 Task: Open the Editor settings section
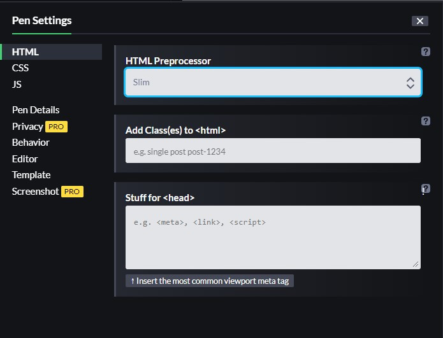coord(25,158)
